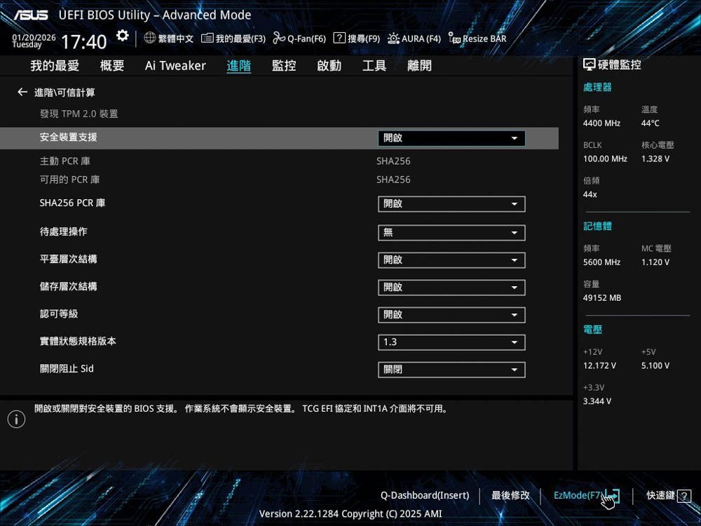The width and height of the screenshot is (701, 526).
Task: Open the 實體狀態規格版本 dropdown showing 1.3
Action: pyautogui.click(x=451, y=342)
